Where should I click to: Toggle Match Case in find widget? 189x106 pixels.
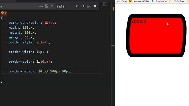point(41,6)
